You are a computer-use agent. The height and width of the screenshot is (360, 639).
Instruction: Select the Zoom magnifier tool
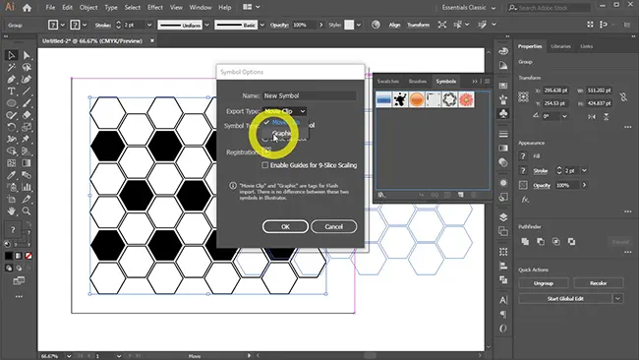(x=27, y=211)
